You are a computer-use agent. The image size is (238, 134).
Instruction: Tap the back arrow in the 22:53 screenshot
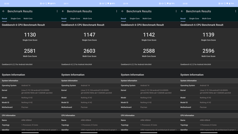click(3, 11)
